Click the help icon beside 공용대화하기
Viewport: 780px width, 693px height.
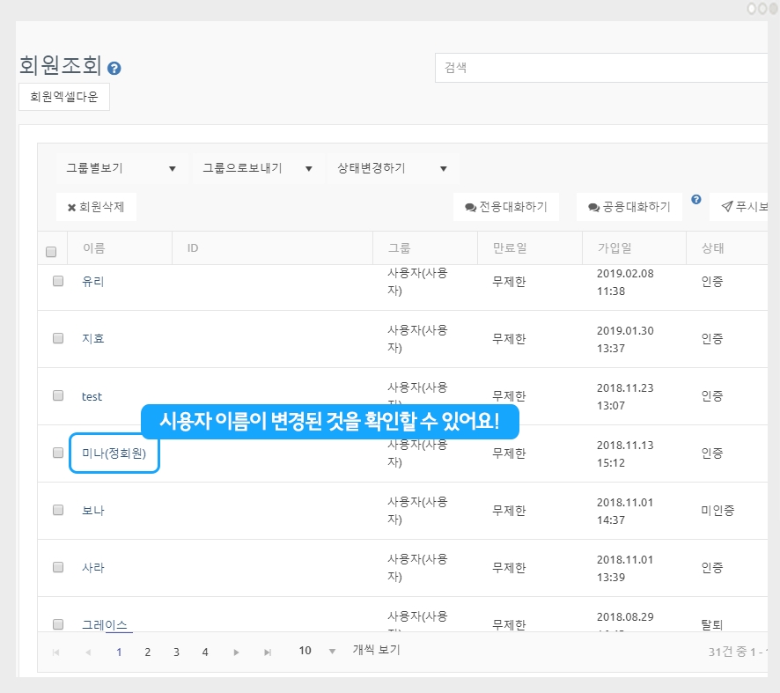(x=696, y=200)
